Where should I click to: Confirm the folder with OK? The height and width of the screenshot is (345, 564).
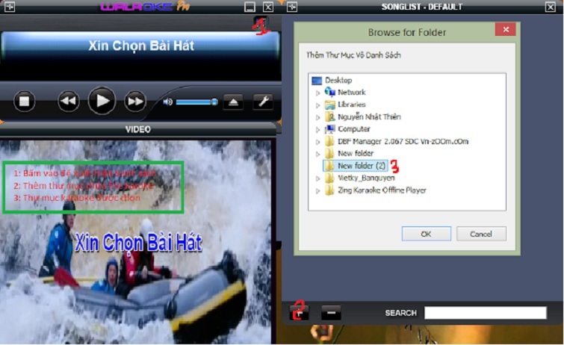point(427,234)
